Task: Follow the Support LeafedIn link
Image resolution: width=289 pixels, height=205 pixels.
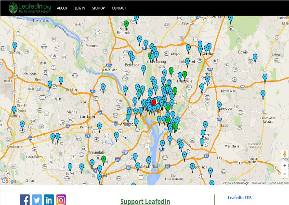Action: click(x=145, y=201)
